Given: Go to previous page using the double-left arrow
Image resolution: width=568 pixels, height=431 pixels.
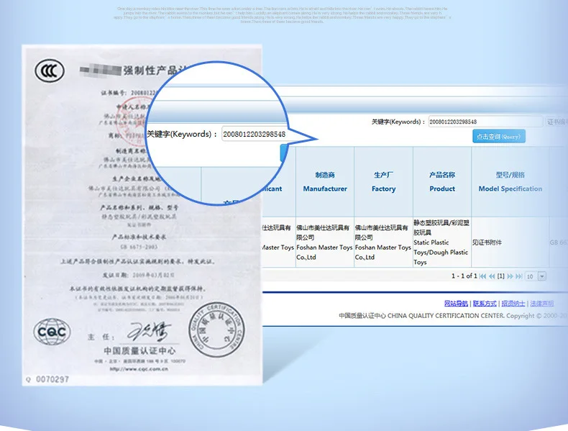Looking at the screenshot, I should coord(492,276).
